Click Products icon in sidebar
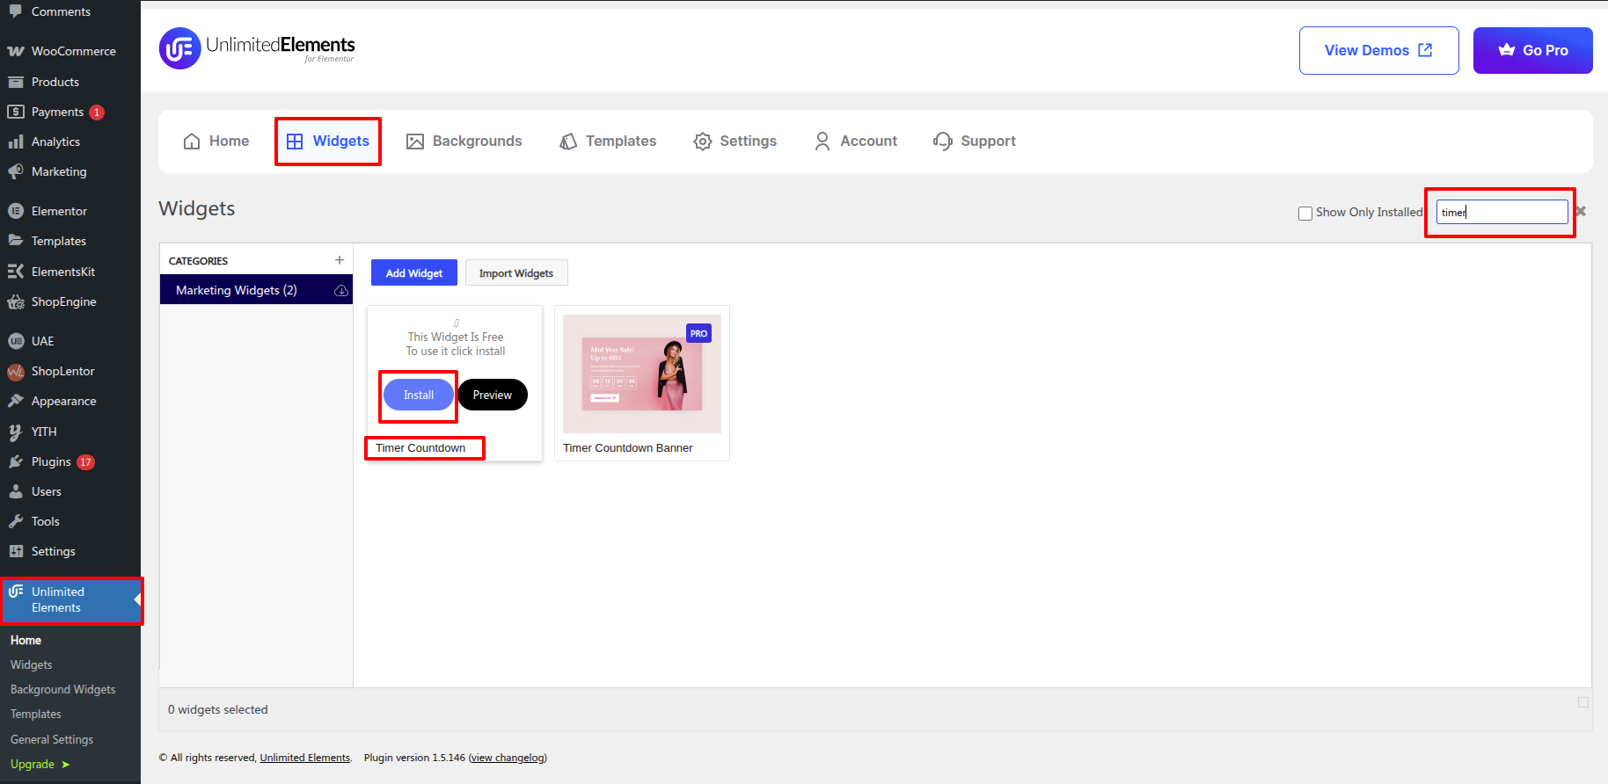This screenshot has width=1608, height=784. [x=16, y=82]
